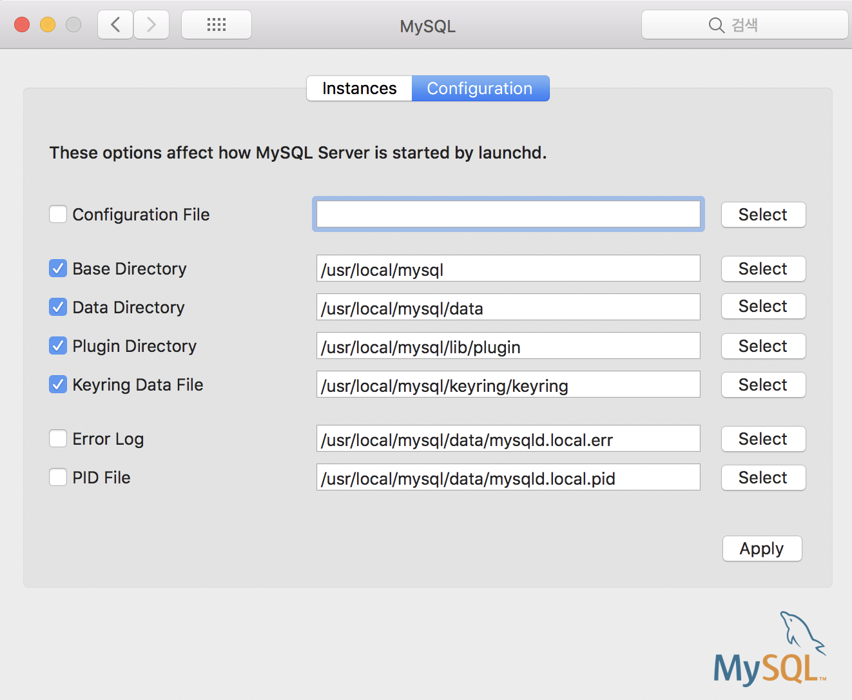The height and width of the screenshot is (700, 852).
Task: Select the Configuration tab
Action: coord(480,88)
